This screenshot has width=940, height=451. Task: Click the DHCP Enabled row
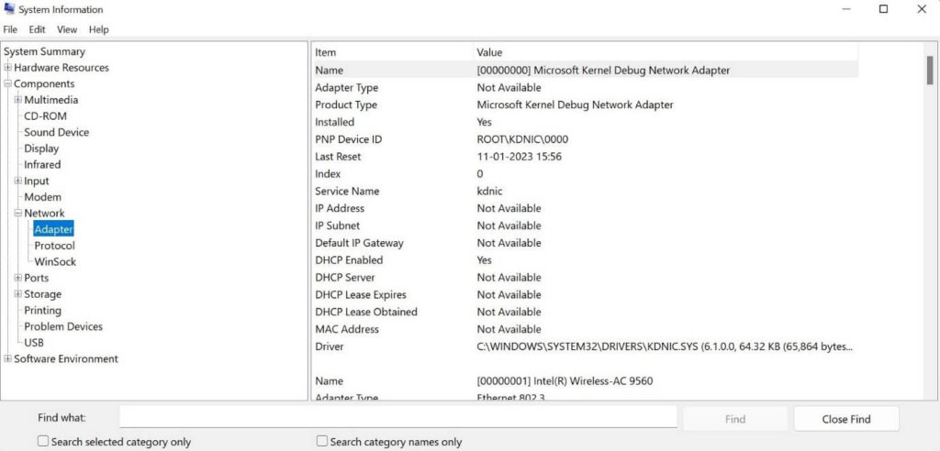[586, 260]
